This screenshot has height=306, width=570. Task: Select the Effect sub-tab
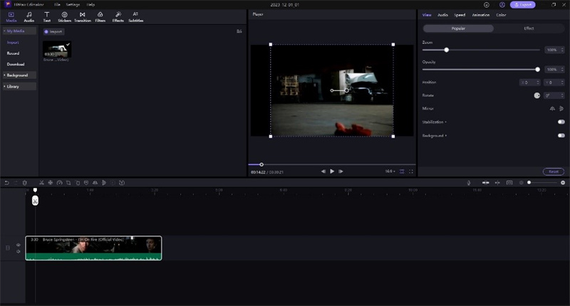(529, 28)
